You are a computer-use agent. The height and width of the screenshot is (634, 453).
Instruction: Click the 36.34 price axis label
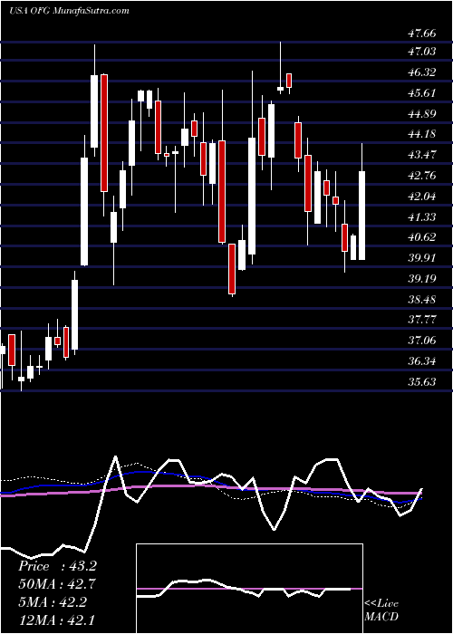(x=422, y=361)
